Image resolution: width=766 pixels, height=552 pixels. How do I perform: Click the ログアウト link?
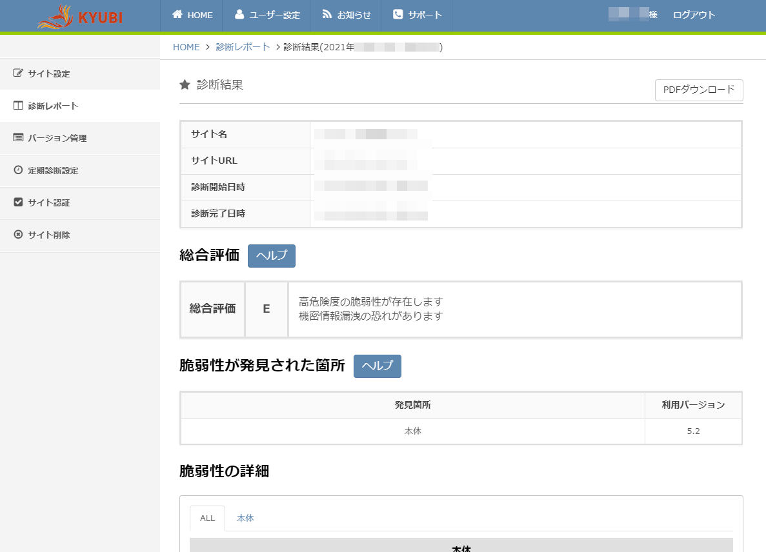point(694,15)
